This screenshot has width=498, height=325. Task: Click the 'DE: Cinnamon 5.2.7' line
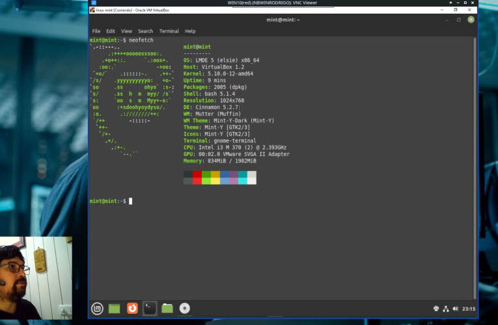pos(210,107)
